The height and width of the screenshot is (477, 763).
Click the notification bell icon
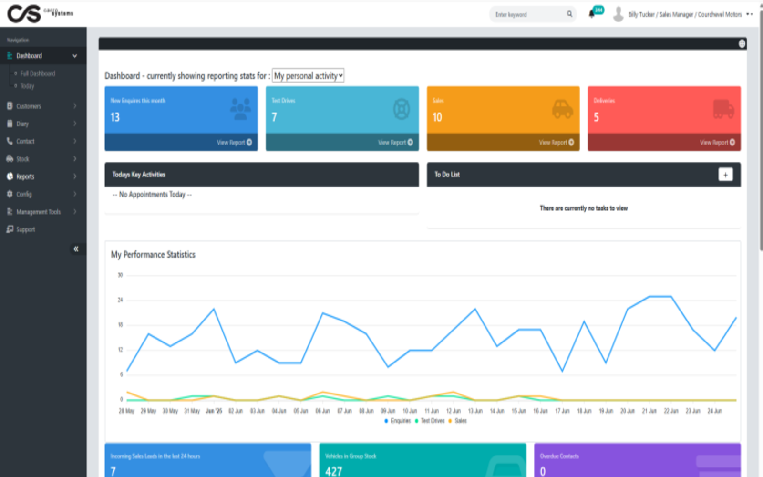[592, 14]
